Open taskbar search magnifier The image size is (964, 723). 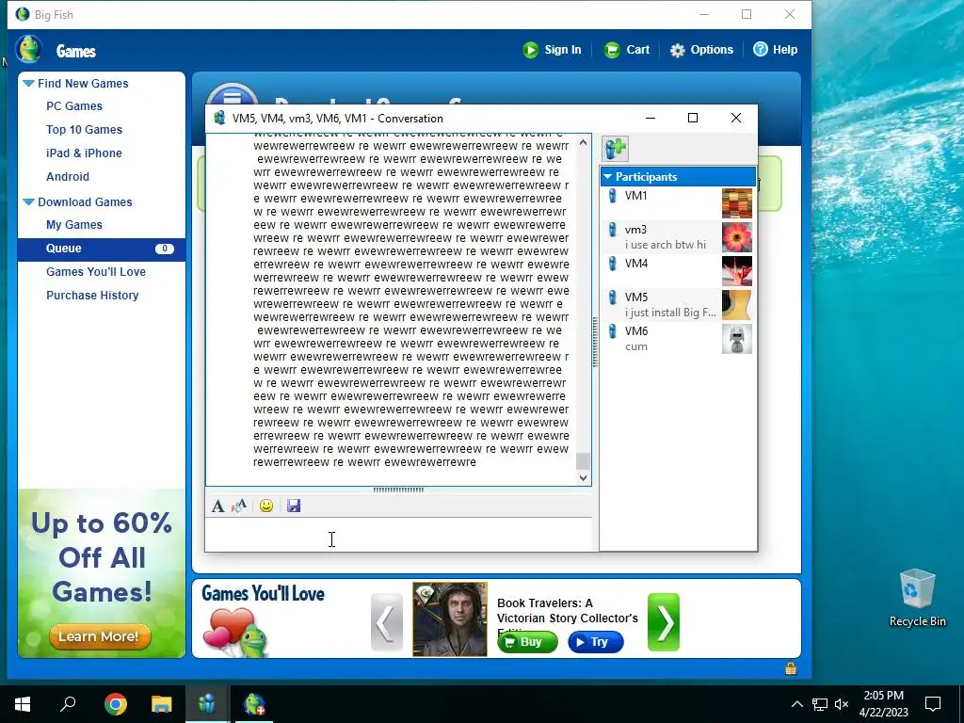[x=68, y=704]
